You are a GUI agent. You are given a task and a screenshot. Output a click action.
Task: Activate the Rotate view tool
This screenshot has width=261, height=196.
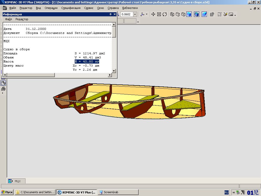pos(165,14)
